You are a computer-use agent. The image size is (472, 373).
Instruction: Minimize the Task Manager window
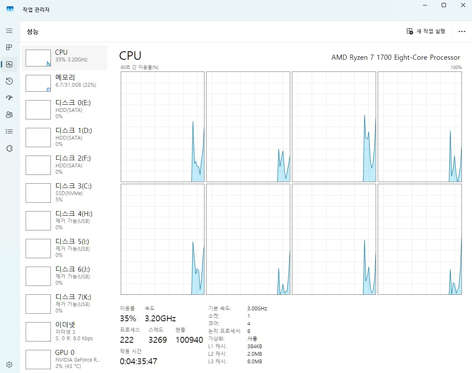coord(425,5)
